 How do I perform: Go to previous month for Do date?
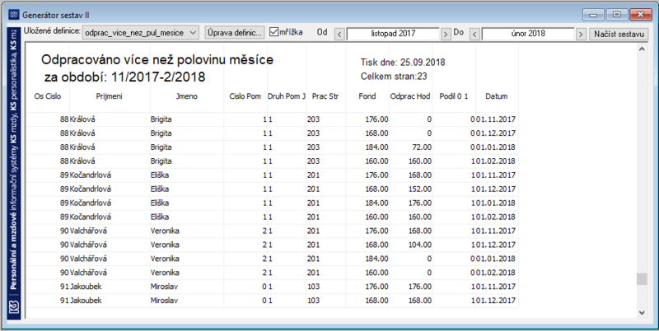474,34
